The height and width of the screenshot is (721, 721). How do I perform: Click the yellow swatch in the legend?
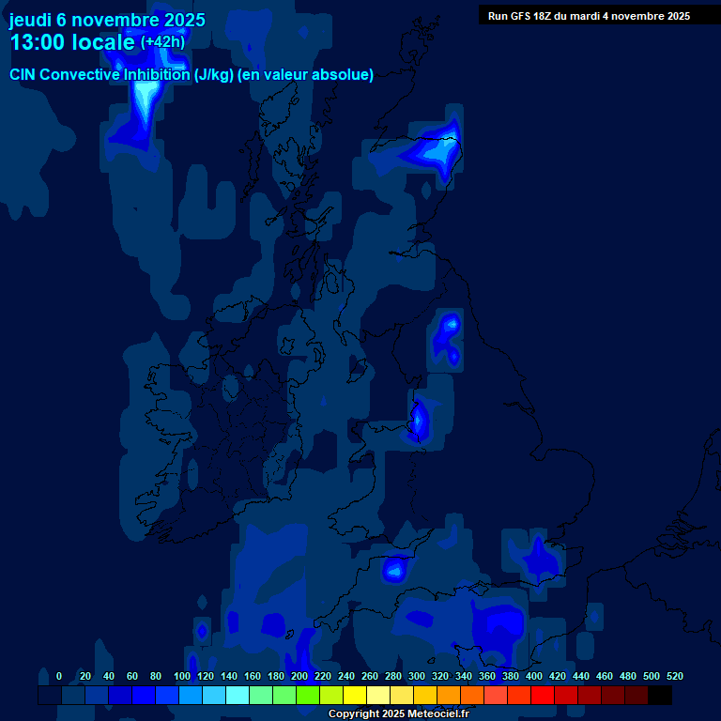click(355, 696)
